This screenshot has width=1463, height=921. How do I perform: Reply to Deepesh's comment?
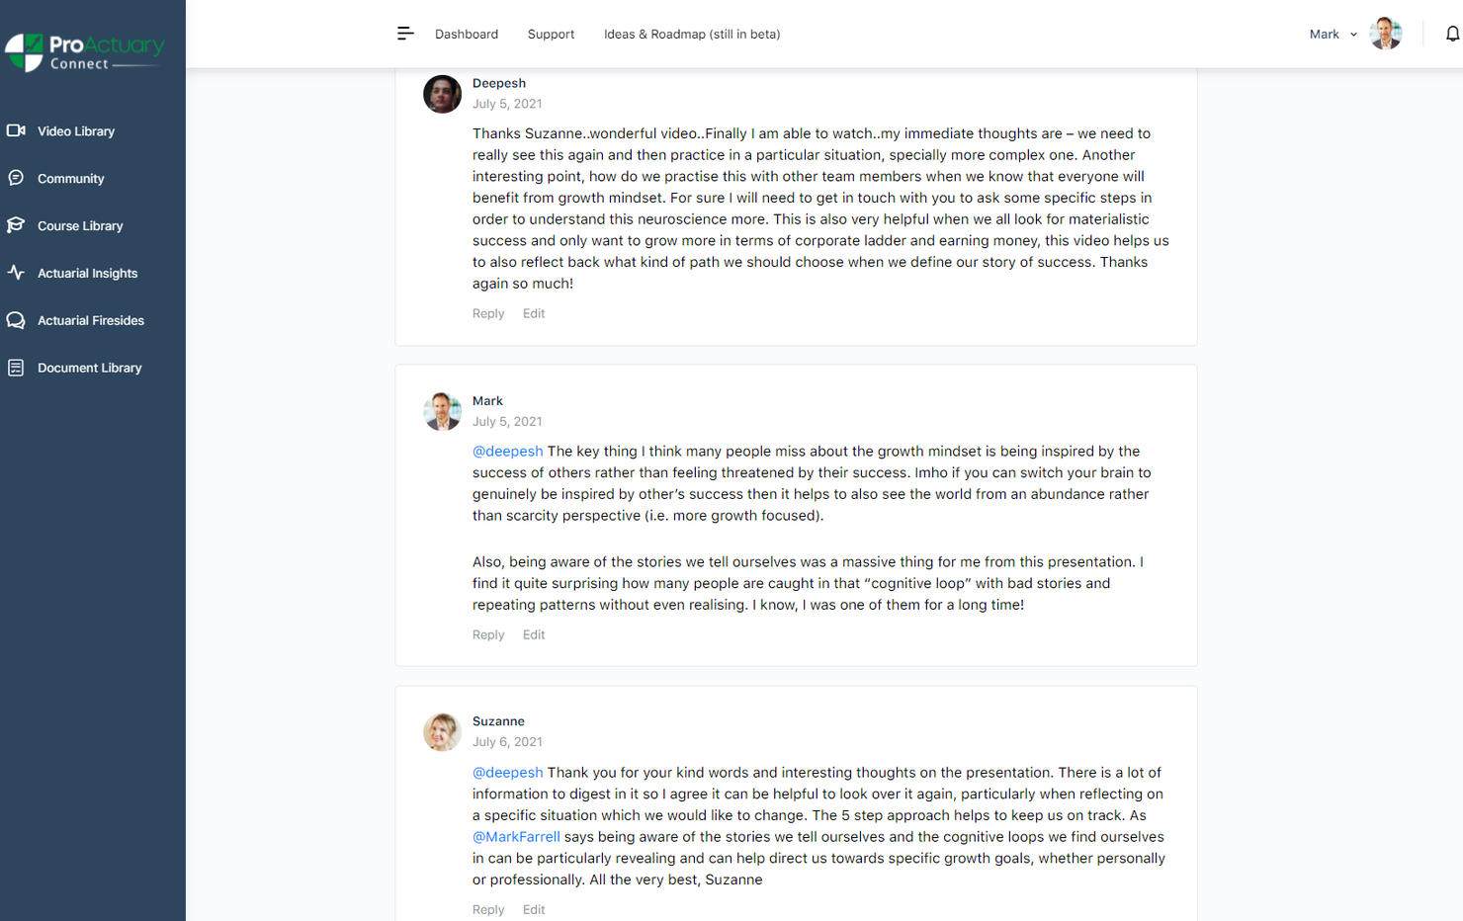point(488,313)
